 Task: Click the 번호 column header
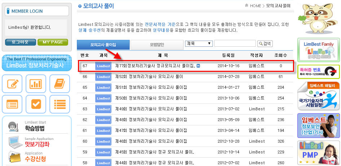pyautogui.click(x=85, y=55)
